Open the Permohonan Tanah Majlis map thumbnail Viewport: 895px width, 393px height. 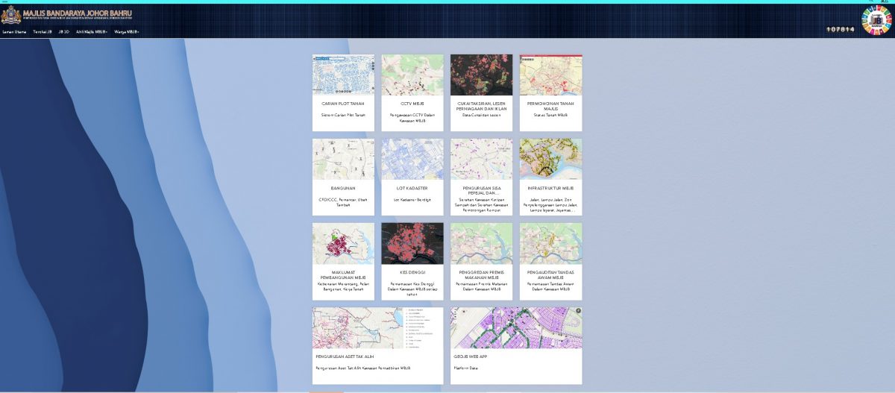click(550, 75)
